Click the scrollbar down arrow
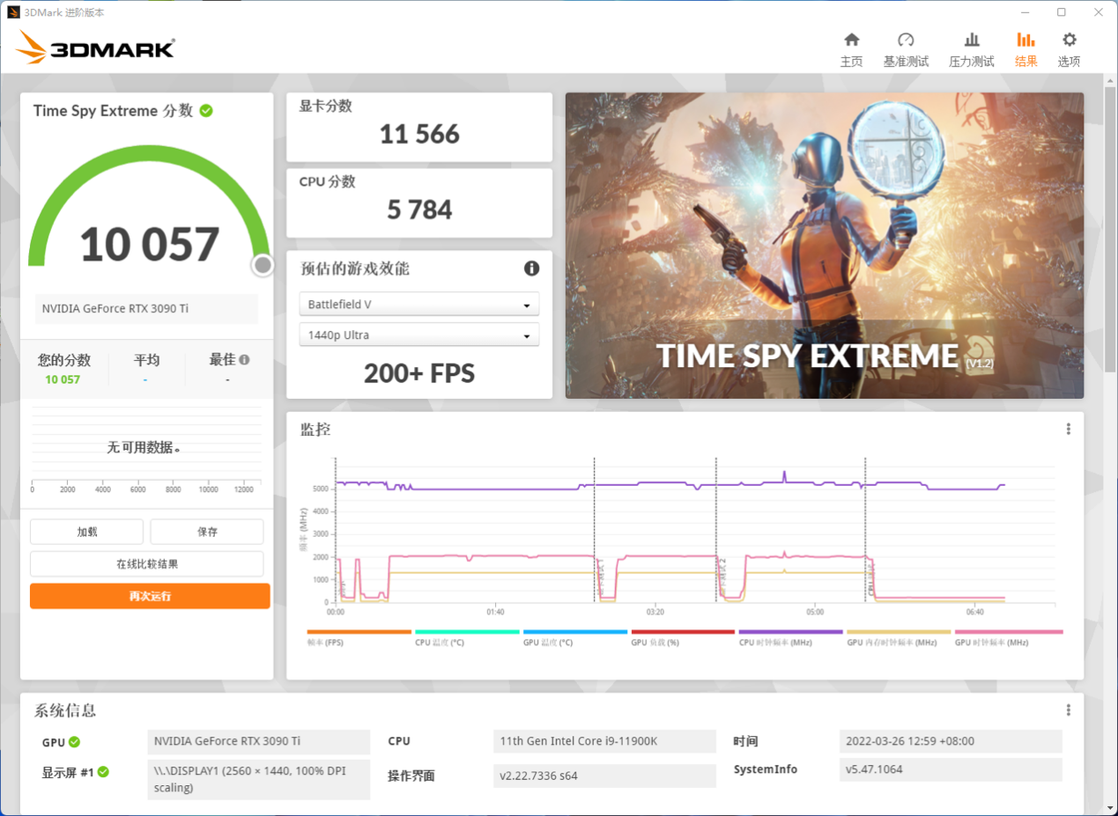Screen dimensions: 1118x816 (1110, 806)
